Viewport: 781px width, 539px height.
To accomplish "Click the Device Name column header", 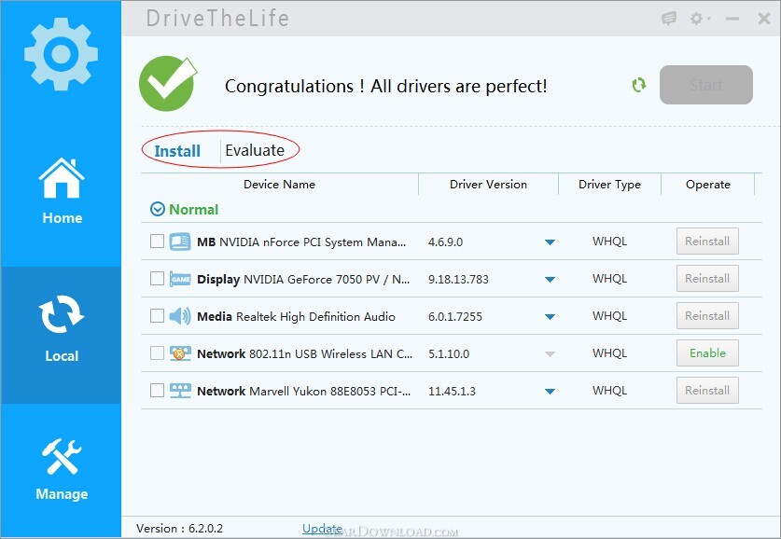I will [279, 185].
